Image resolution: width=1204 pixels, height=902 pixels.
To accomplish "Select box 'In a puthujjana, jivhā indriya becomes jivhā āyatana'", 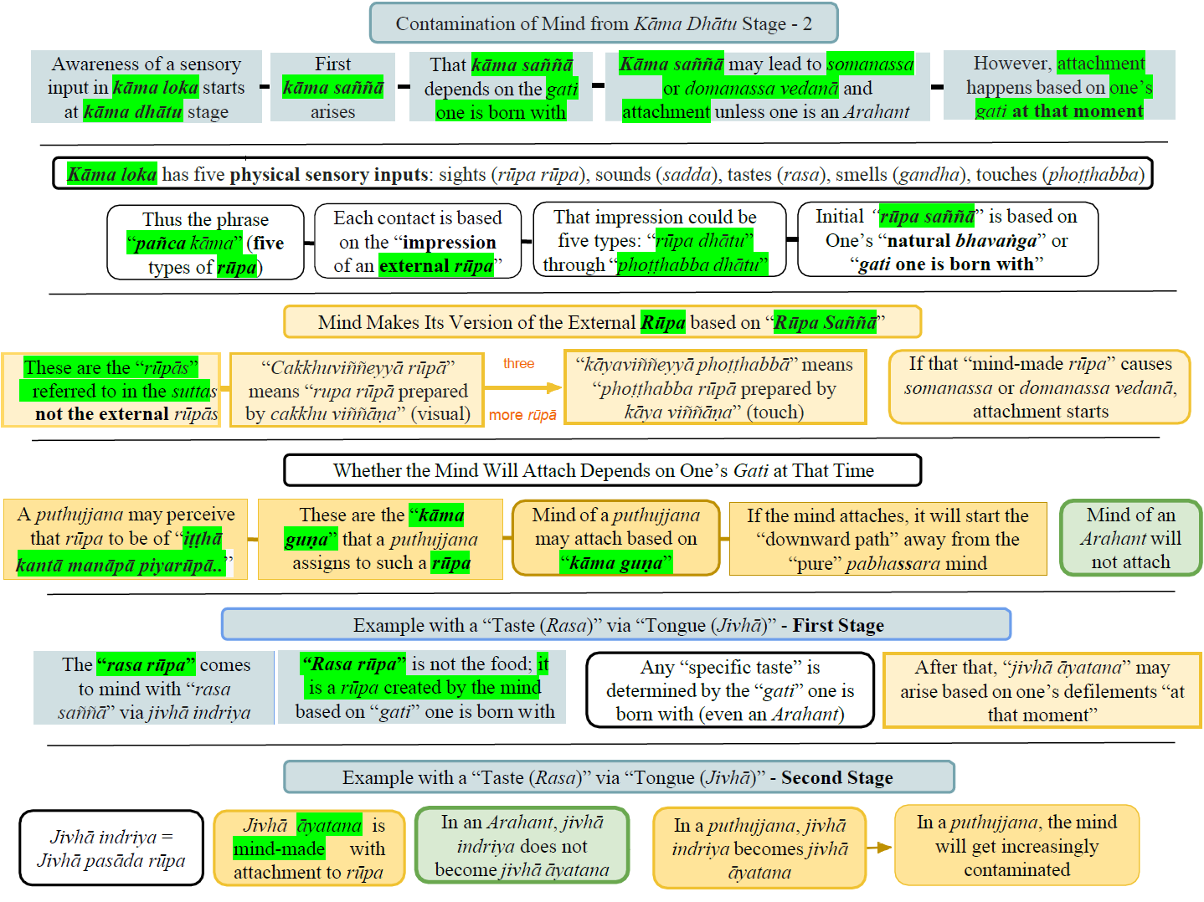I will [x=759, y=848].
